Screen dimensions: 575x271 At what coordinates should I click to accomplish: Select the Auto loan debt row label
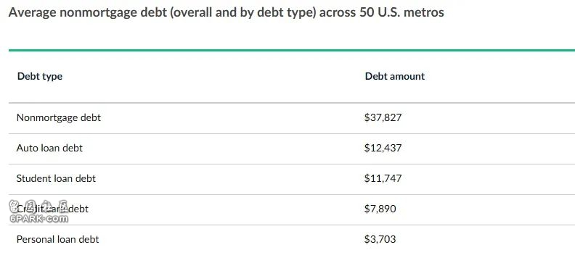coord(49,148)
